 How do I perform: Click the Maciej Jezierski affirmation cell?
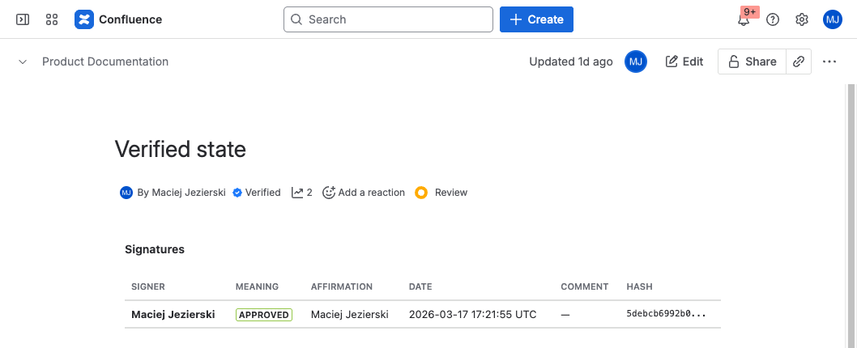(x=350, y=315)
